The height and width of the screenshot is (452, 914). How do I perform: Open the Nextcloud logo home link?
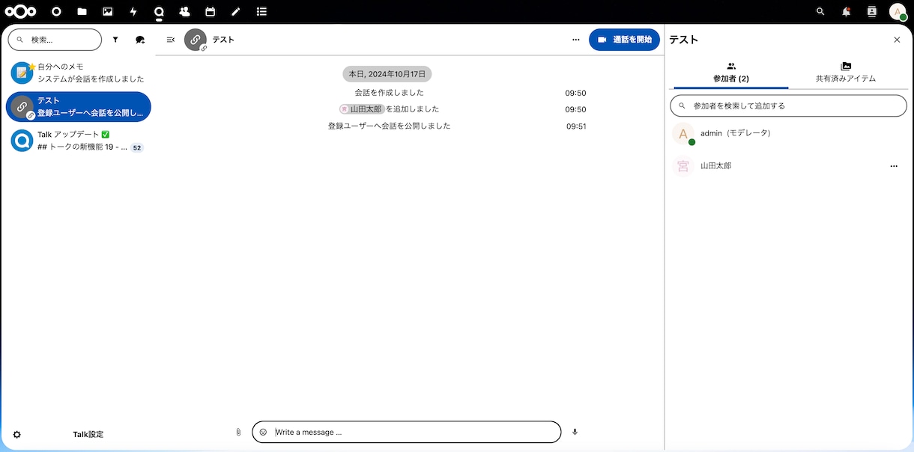point(21,11)
